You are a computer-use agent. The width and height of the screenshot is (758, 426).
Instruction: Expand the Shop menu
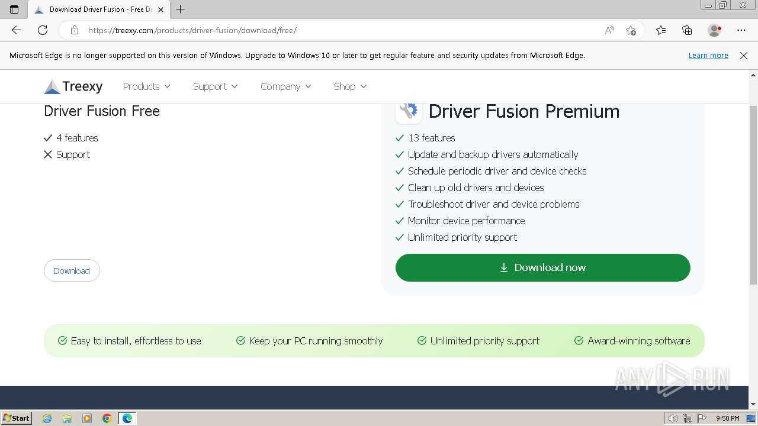point(350,86)
